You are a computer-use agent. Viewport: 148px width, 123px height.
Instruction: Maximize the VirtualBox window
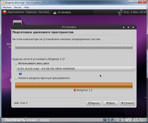point(136,2)
